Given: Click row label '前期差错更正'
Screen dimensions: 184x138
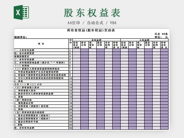Looking at the screenshot, I should tap(22, 56).
